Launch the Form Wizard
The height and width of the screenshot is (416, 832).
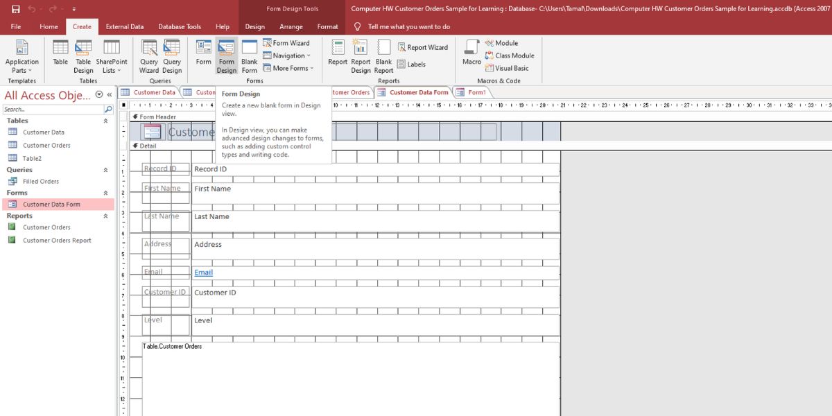pyautogui.click(x=290, y=42)
